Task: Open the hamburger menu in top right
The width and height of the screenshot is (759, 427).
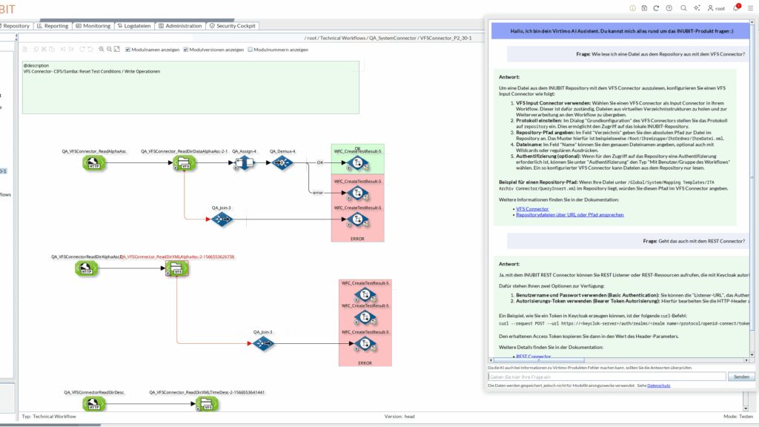Action: pyautogui.click(x=751, y=8)
